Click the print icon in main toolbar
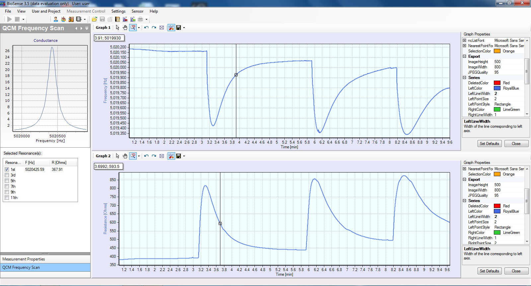 pos(140,19)
